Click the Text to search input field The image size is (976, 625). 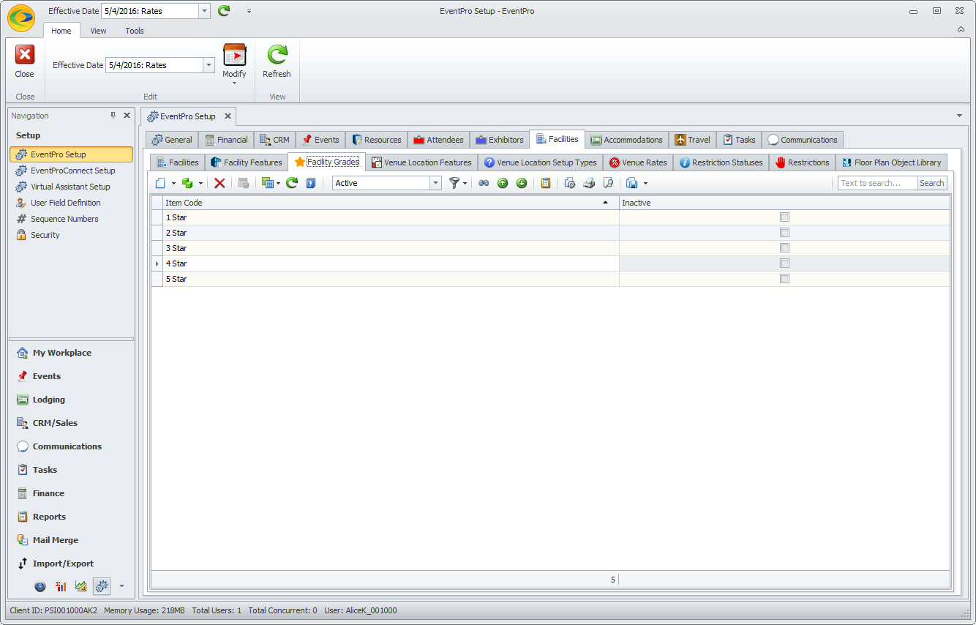pos(877,183)
